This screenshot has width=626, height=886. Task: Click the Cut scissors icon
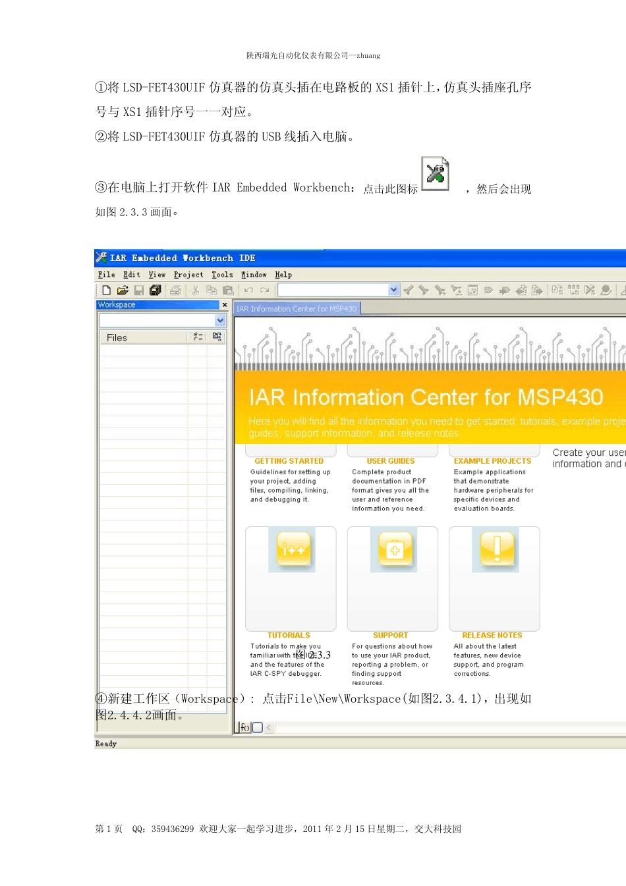pyautogui.click(x=195, y=290)
